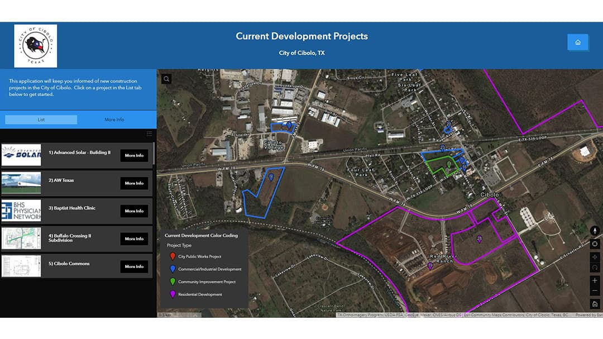Open More Info for Baptist Health Clinic
The height and width of the screenshot is (339, 603).
(x=134, y=211)
